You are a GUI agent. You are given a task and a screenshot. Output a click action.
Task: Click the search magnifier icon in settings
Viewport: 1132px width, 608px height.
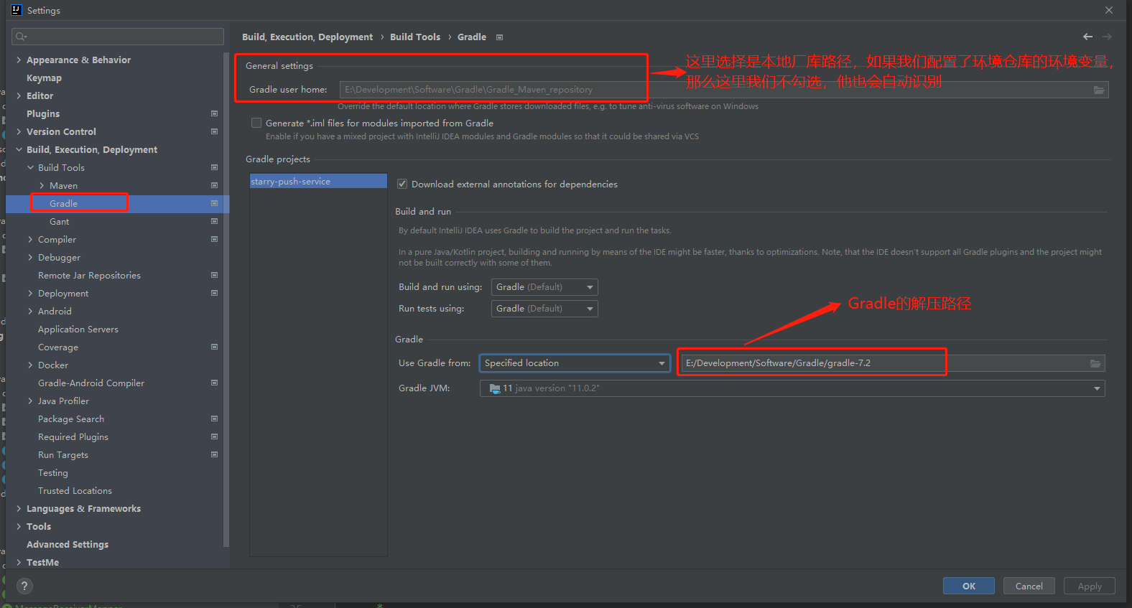pyautogui.click(x=21, y=37)
